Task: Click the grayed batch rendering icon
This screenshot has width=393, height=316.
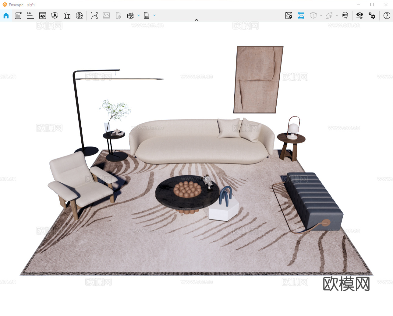Action: (x=106, y=16)
